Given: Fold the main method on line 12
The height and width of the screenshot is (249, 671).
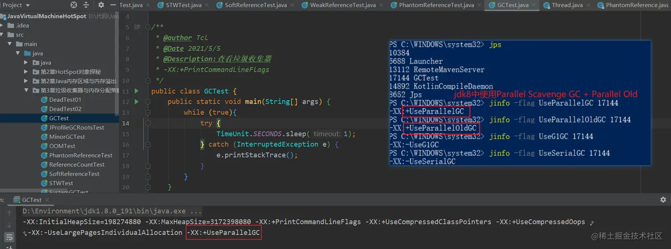Looking at the screenshot, I should pos(148,102).
